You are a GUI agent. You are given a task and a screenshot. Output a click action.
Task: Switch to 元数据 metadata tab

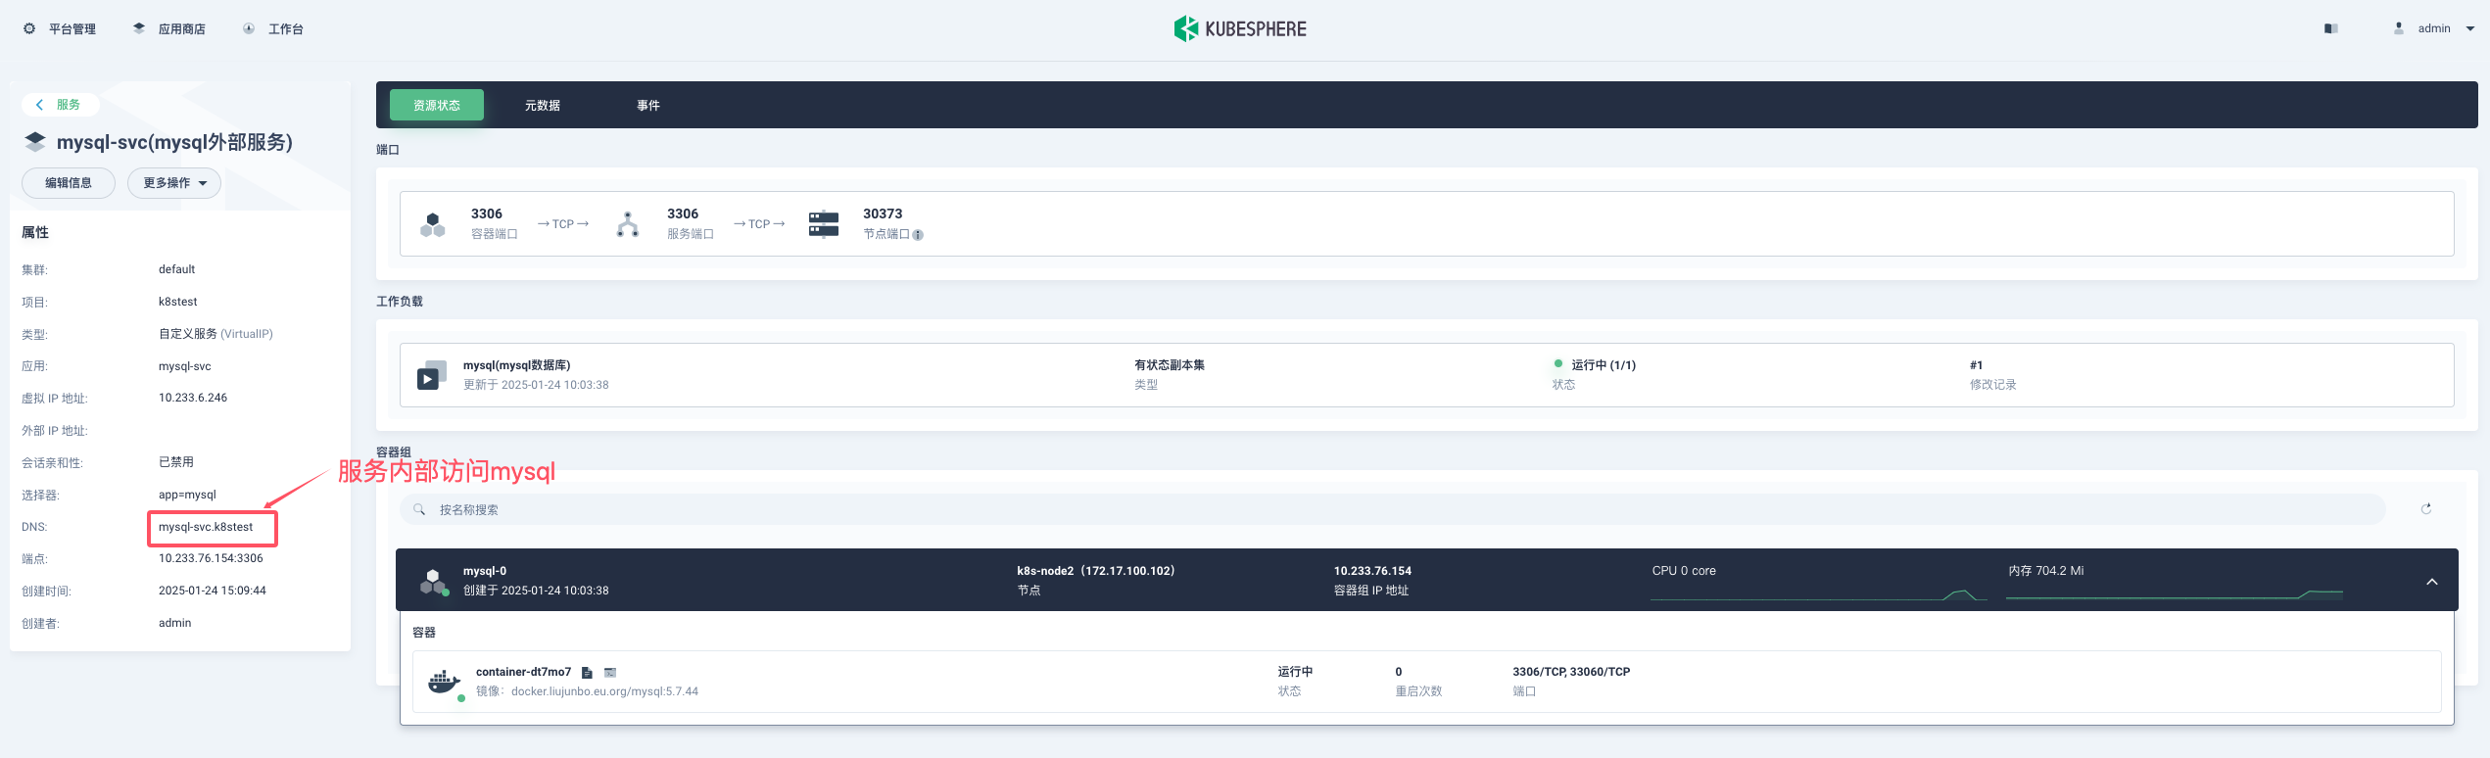click(x=543, y=106)
